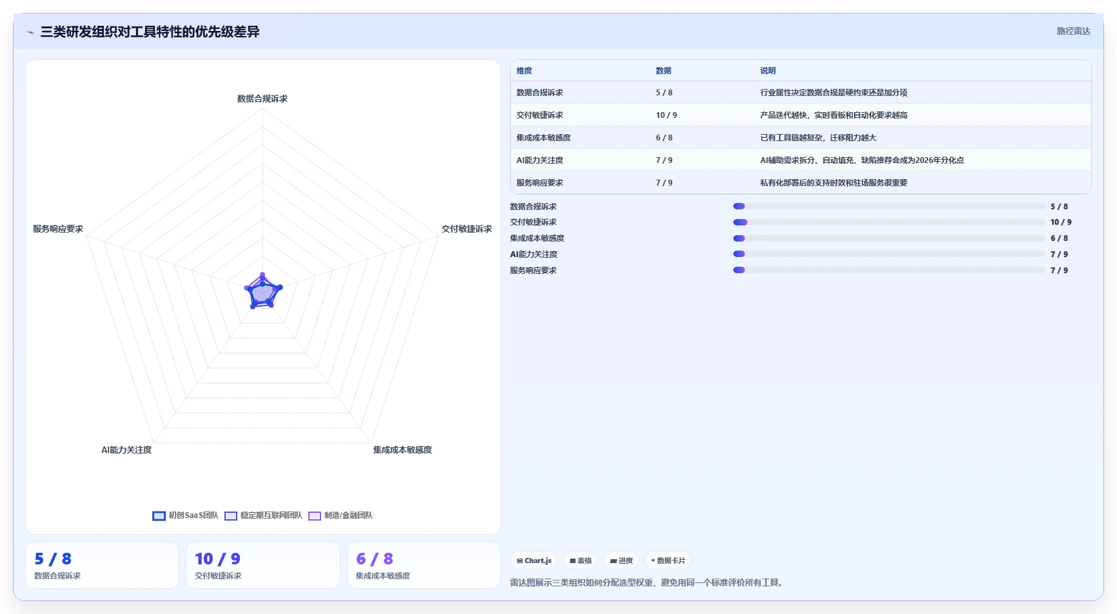Click the icon beside the panel title
This screenshot has width=1117, height=614.
coord(30,32)
